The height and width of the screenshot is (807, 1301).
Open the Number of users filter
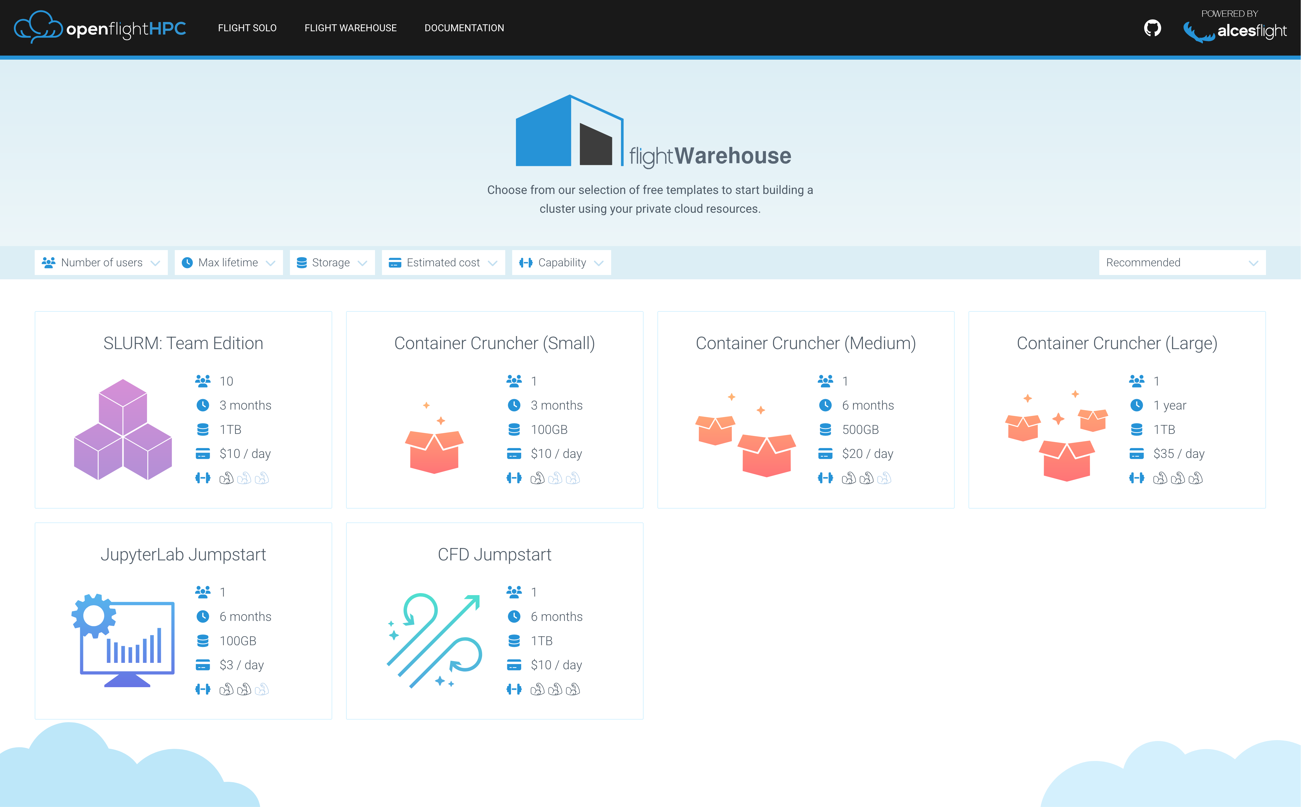pyautogui.click(x=101, y=262)
